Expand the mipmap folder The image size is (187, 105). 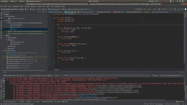tap(7, 46)
